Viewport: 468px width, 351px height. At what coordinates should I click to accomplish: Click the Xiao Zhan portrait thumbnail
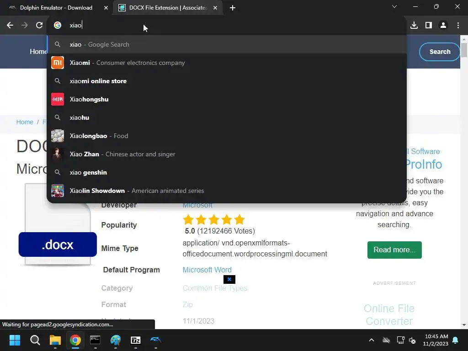[x=58, y=154]
